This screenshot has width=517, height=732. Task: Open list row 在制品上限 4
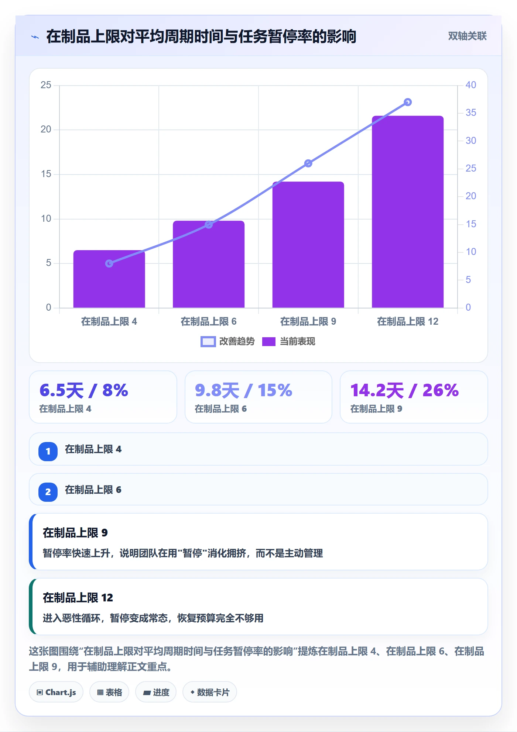click(258, 449)
